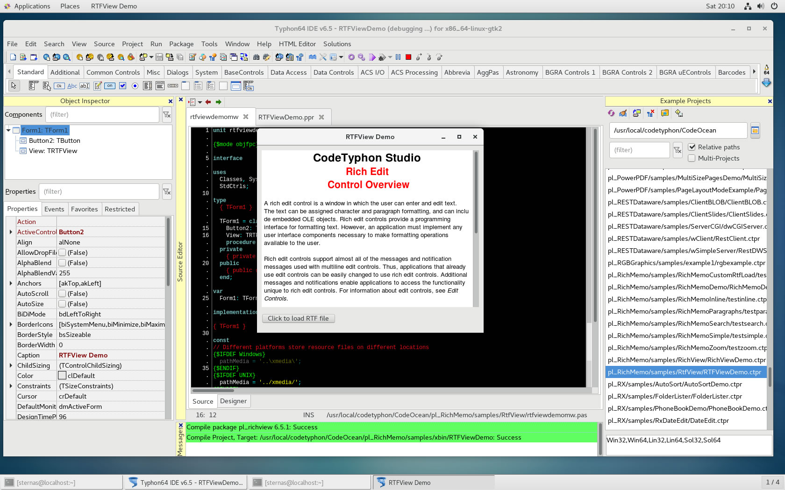This screenshot has width=785, height=490.
Task: Click the yellow folder icon in Example Projects
Action: point(665,113)
